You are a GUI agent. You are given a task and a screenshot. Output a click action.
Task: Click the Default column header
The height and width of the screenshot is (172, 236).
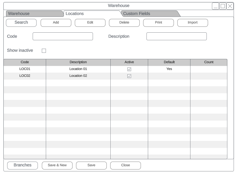[x=169, y=62]
